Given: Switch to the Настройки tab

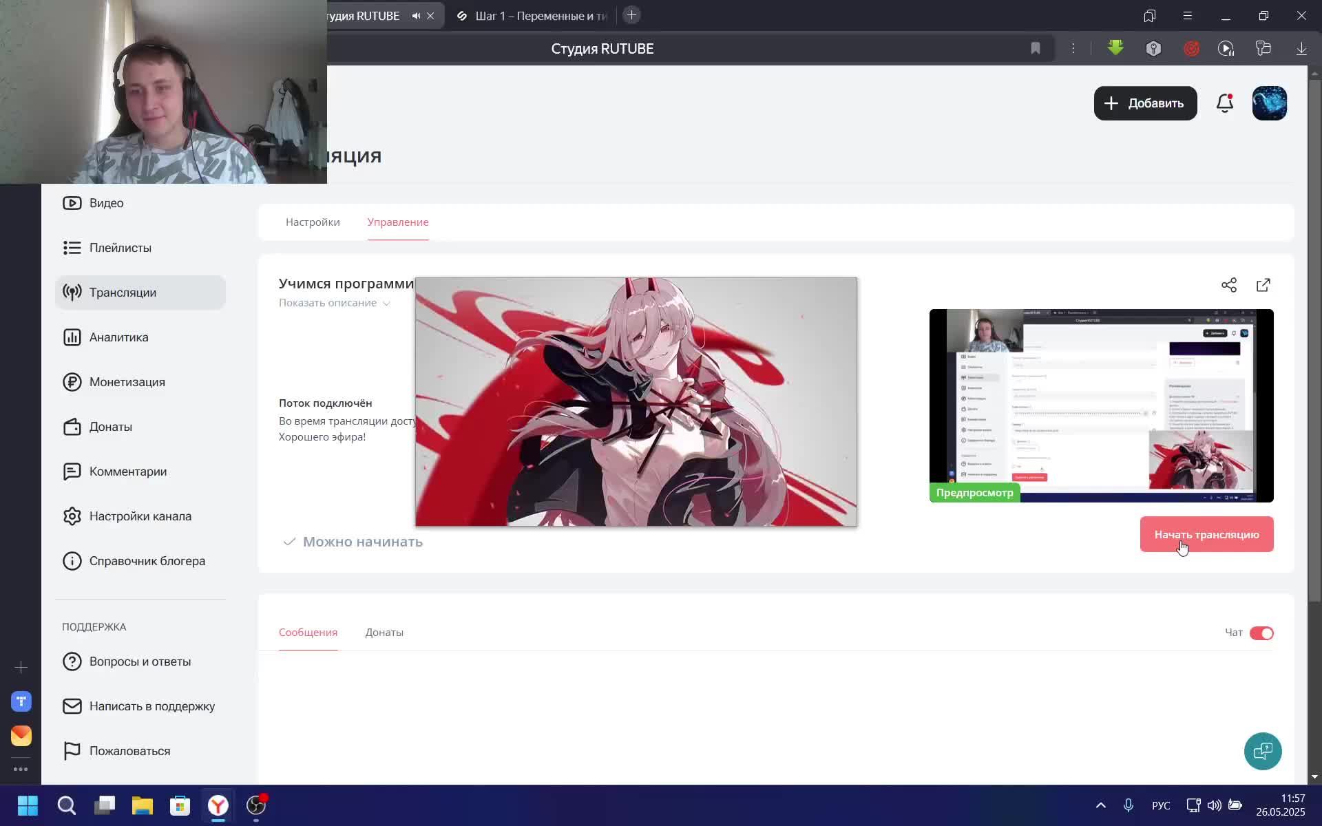Looking at the screenshot, I should point(313,222).
